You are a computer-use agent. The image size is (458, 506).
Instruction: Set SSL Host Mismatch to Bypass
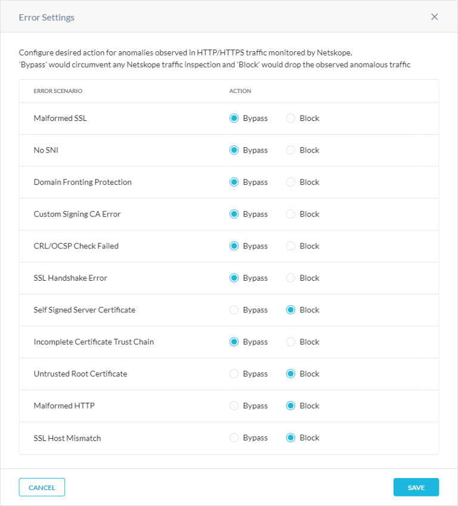point(234,437)
